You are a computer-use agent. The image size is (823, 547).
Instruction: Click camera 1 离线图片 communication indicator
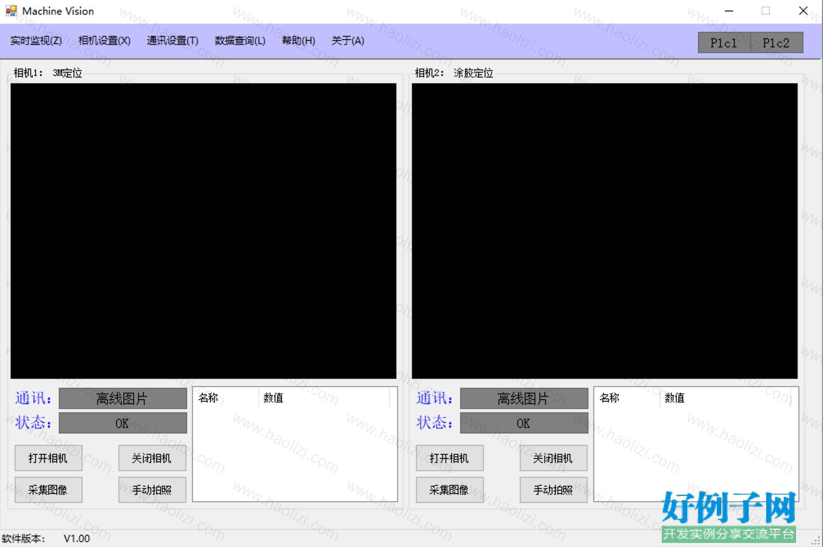click(123, 398)
